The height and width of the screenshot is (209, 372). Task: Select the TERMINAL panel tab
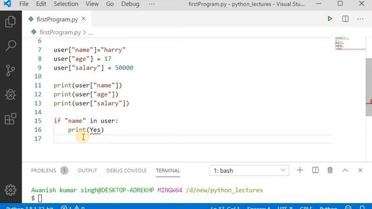point(168,171)
